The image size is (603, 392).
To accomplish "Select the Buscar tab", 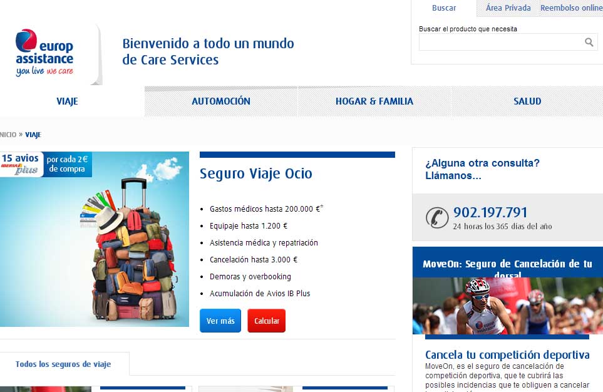I will coord(444,8).
